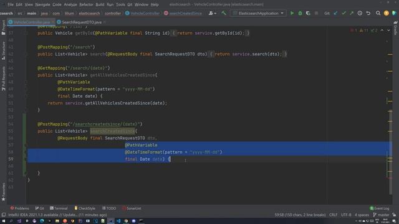Open File Explorer from the taskbar
The image size is (399, 224).
point(57,221)
